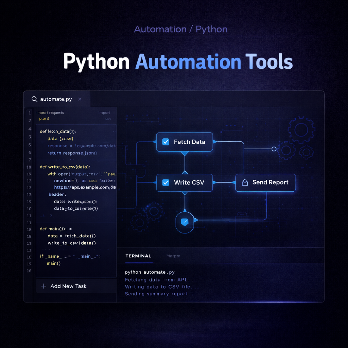The width and height of the screenshot is (348, 348).
Task: Toggle the Fetch Data checkbox
Action: [166, 142]
